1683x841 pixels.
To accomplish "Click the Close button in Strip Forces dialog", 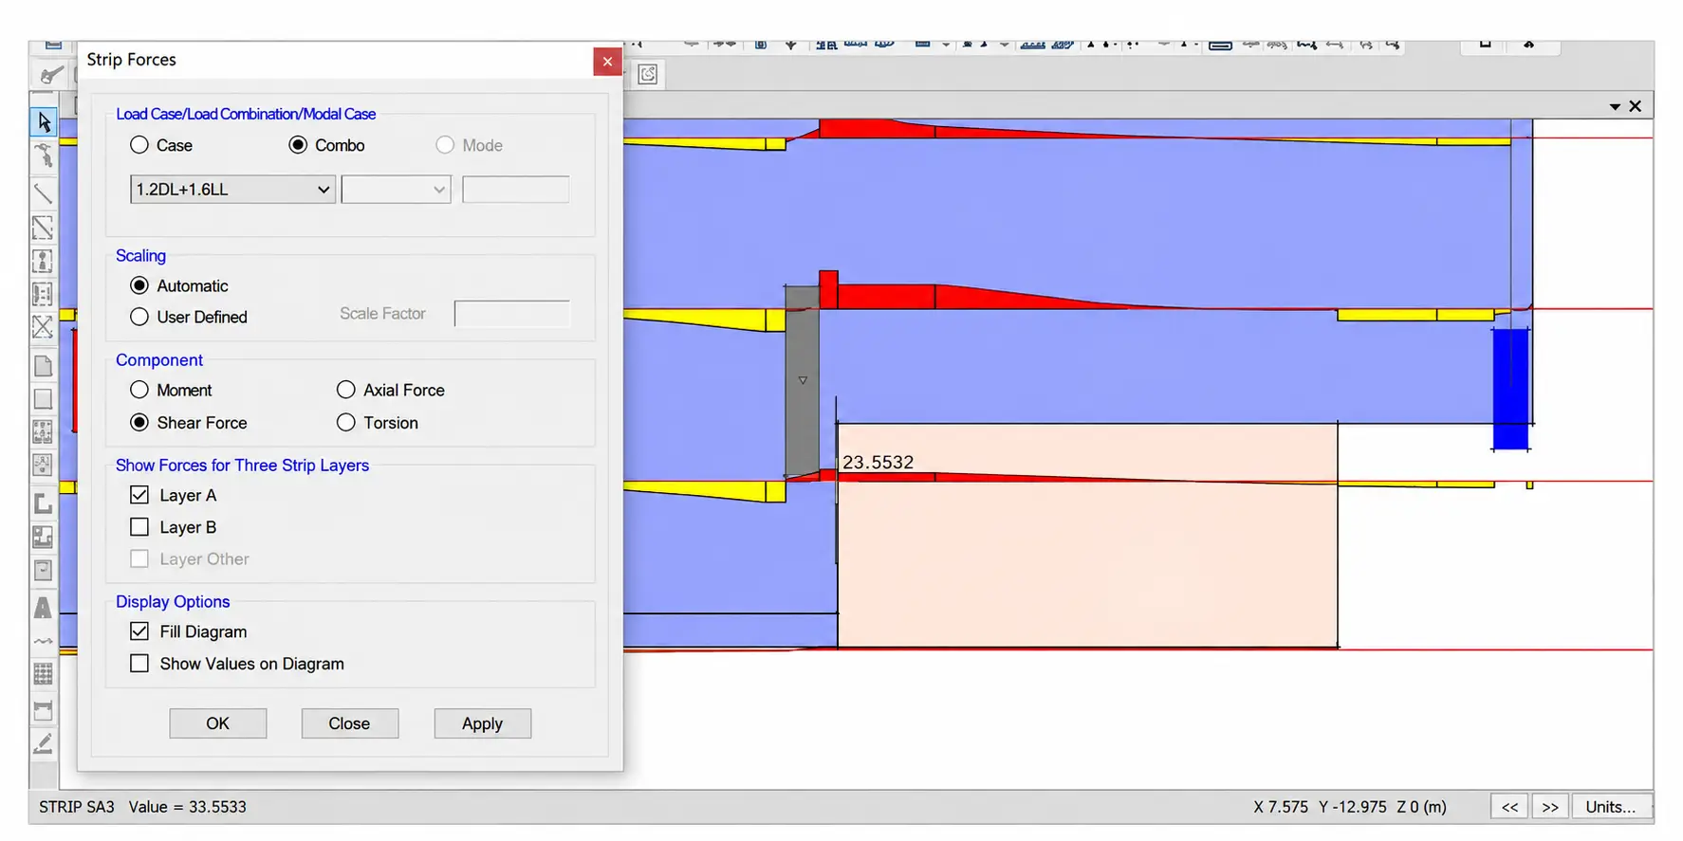I will (x=350, y=723).
